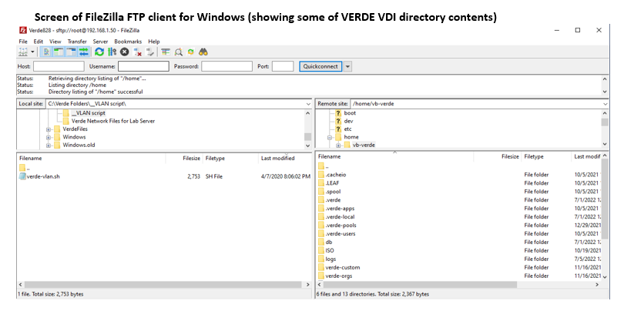Toggle directory comparison icon
The image size is (624, 311).
pos(179,52)
